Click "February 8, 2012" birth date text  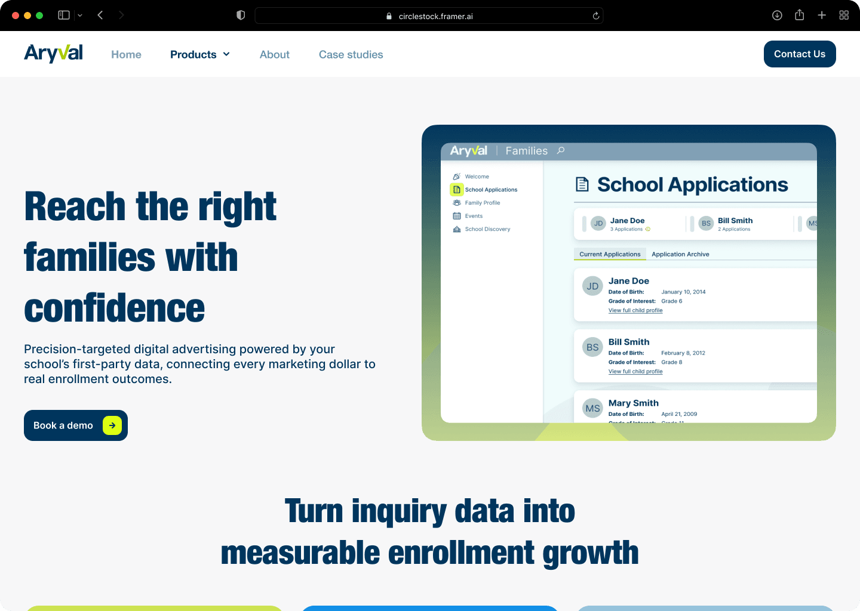[x=683, y=353]
